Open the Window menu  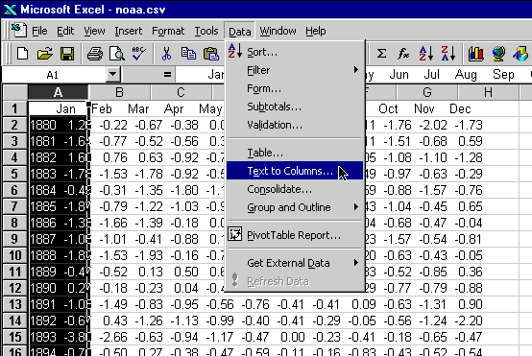pos(278,31)
